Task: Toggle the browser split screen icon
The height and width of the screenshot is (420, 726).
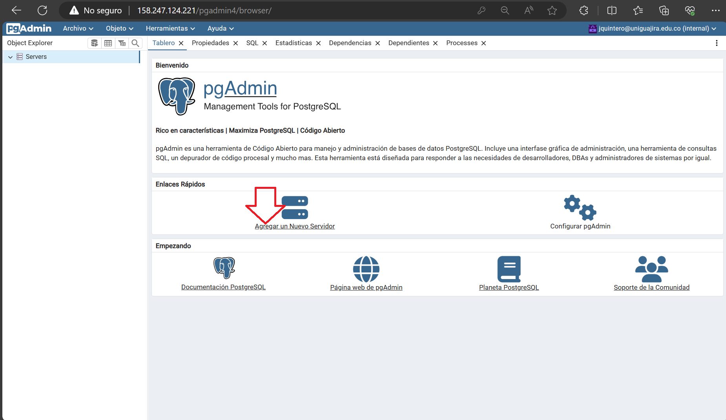Action: 612,11
